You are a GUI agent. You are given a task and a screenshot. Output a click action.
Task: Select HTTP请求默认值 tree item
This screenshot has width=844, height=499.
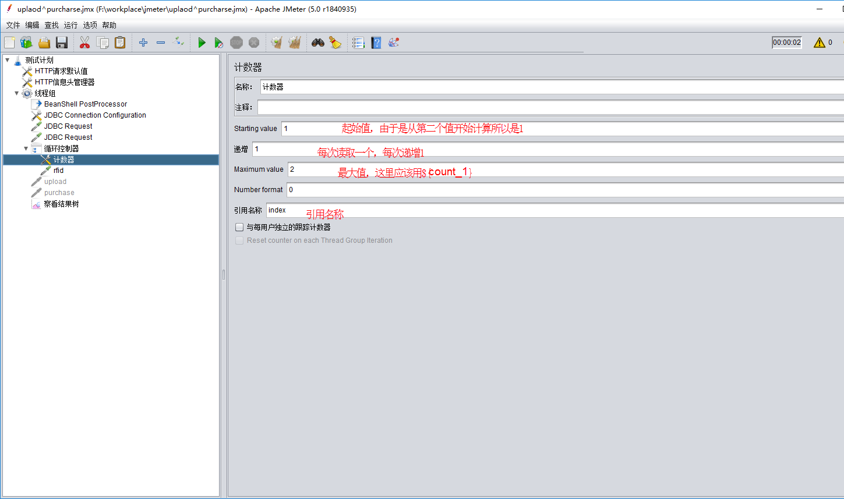61,71
